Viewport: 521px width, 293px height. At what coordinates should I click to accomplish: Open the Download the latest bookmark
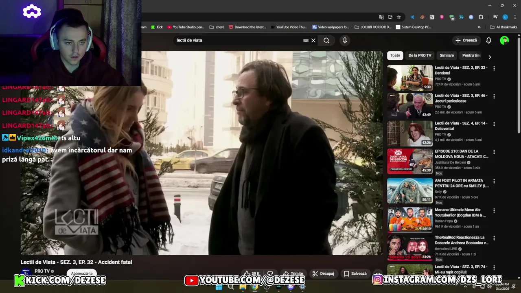click(x=247, y=27)
